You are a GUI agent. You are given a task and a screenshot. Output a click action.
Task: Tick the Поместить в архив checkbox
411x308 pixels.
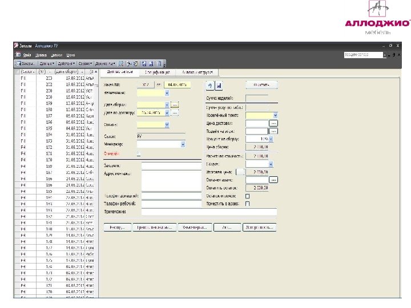pos(247,204)
